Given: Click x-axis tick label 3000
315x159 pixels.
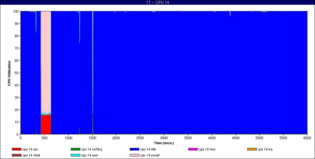Looking at the screenshot, I should (x=164, y=138).
